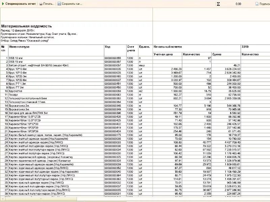Click code cell 0000000451
Image resolution: width=270 pixels, height=202 pixels.
pyautogui.click(x=115, y=84)
